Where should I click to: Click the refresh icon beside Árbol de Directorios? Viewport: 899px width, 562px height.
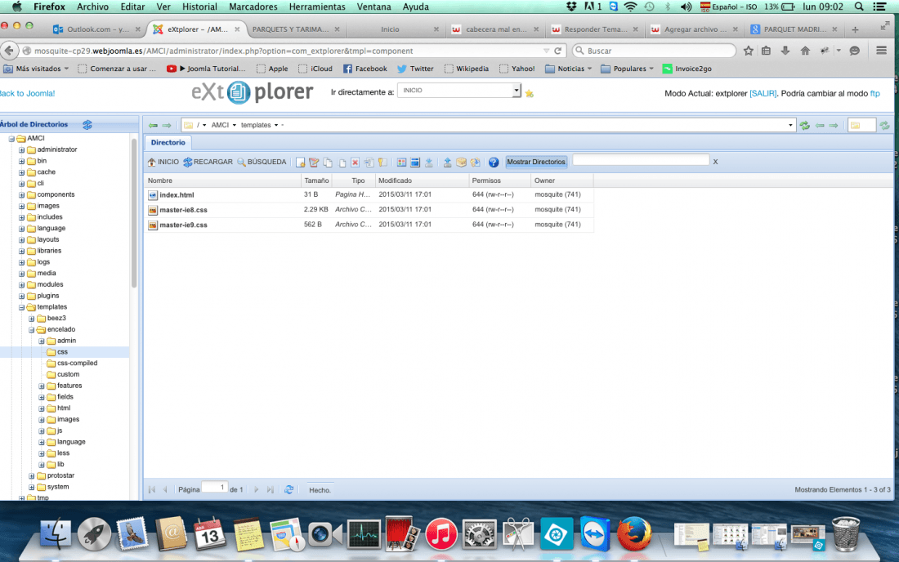pos(87,124)
